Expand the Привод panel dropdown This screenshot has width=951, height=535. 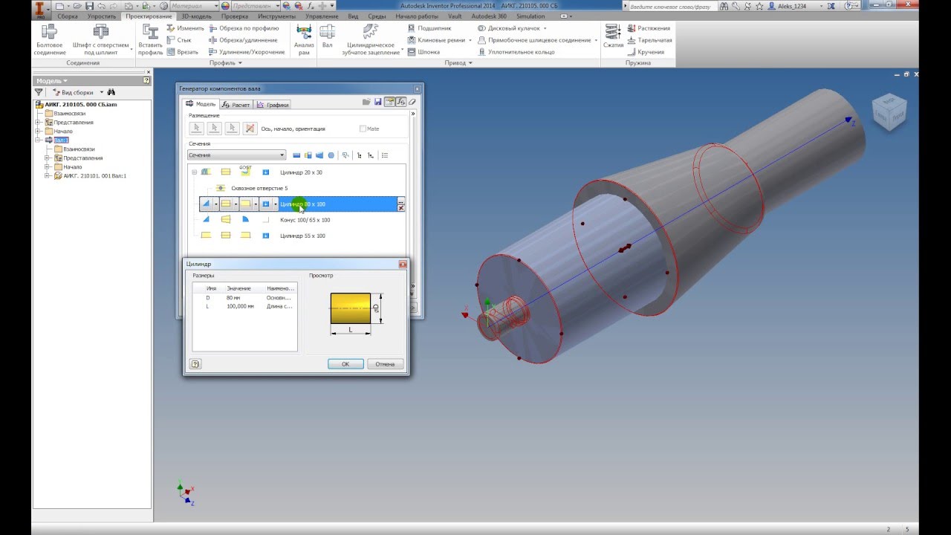(x=458, y=63)
